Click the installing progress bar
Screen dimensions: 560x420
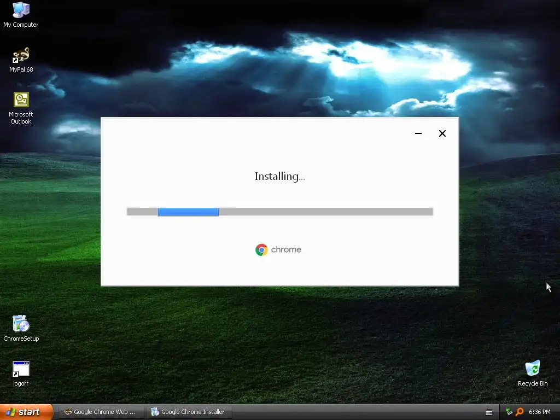point(279,212)
